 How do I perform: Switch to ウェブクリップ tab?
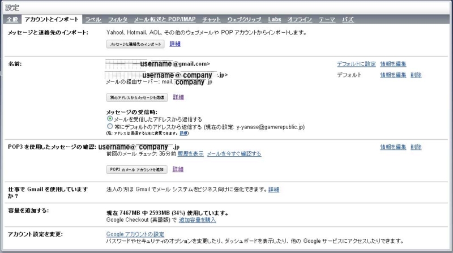pyautogui.click(x=244, y=19)
